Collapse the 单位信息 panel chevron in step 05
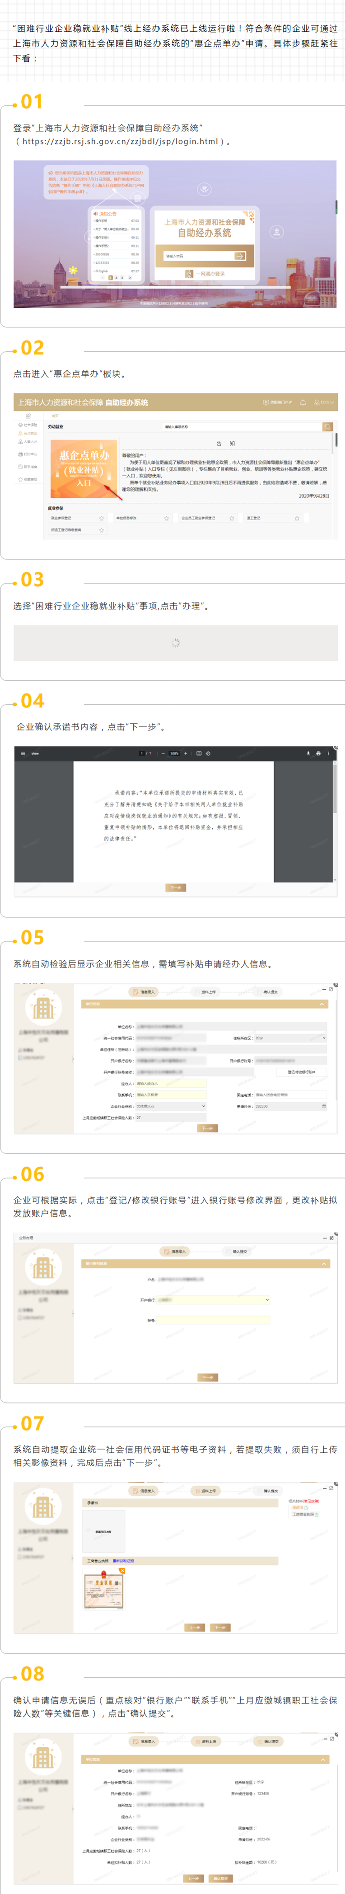The height and width of the screenshot is (1894, 345). [x=322, y=1004]
